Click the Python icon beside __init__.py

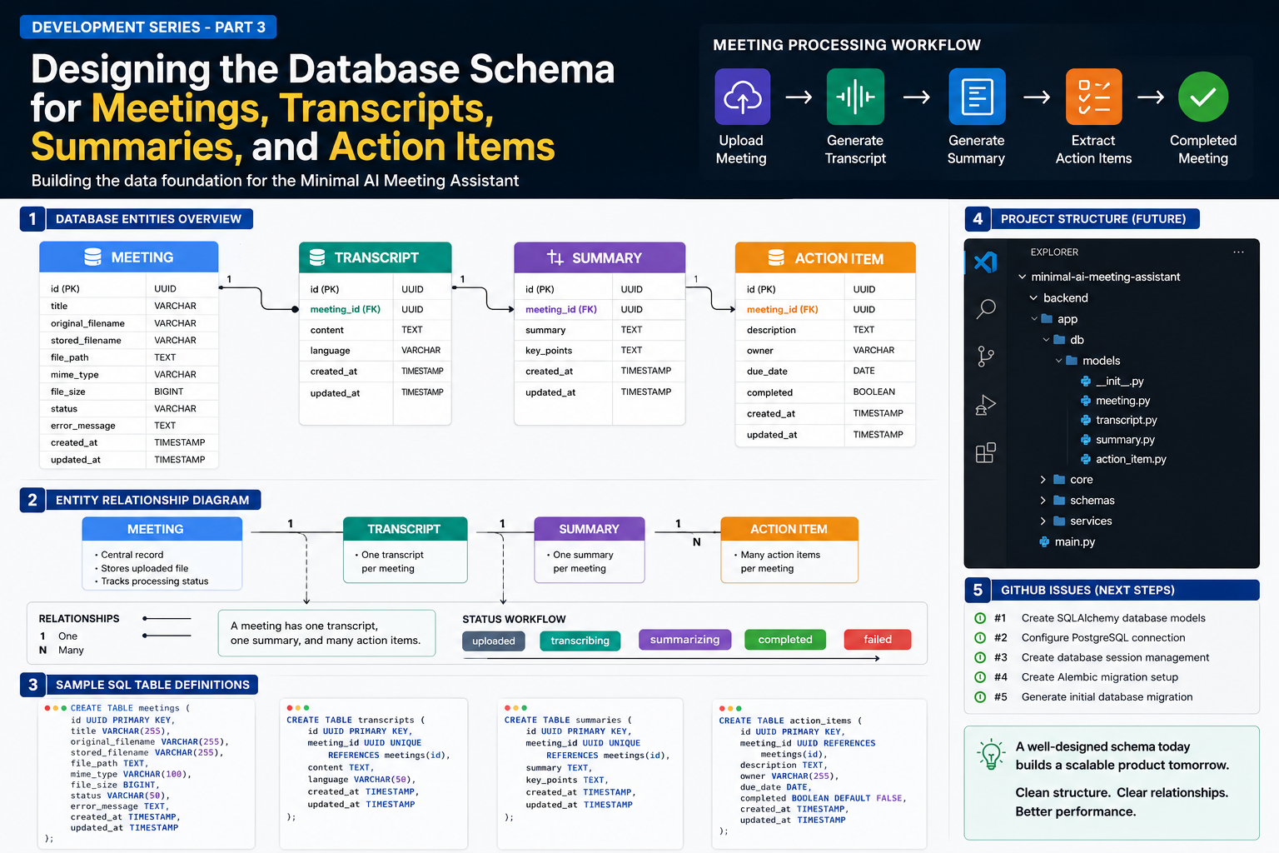click(x=1086, y=381)
